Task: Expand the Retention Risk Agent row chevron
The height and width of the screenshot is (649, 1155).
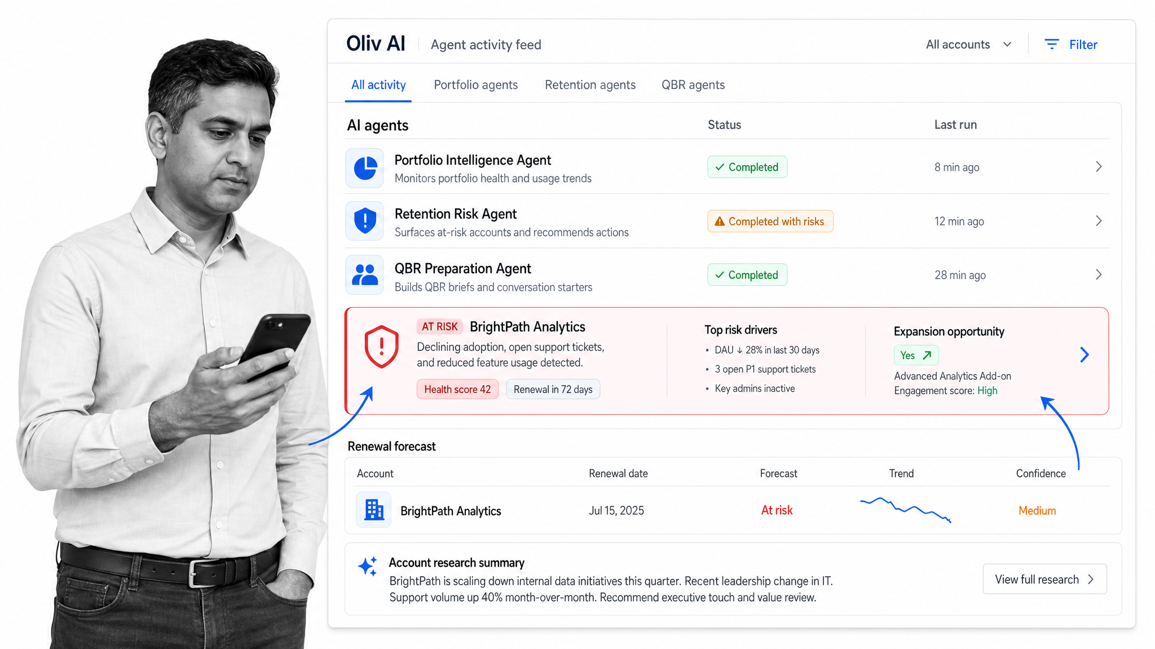Action: 1099,221
